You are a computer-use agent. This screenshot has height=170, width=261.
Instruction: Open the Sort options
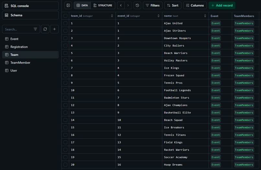point(173,5)
